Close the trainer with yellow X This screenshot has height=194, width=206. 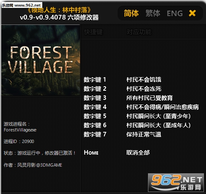point(192,13)
